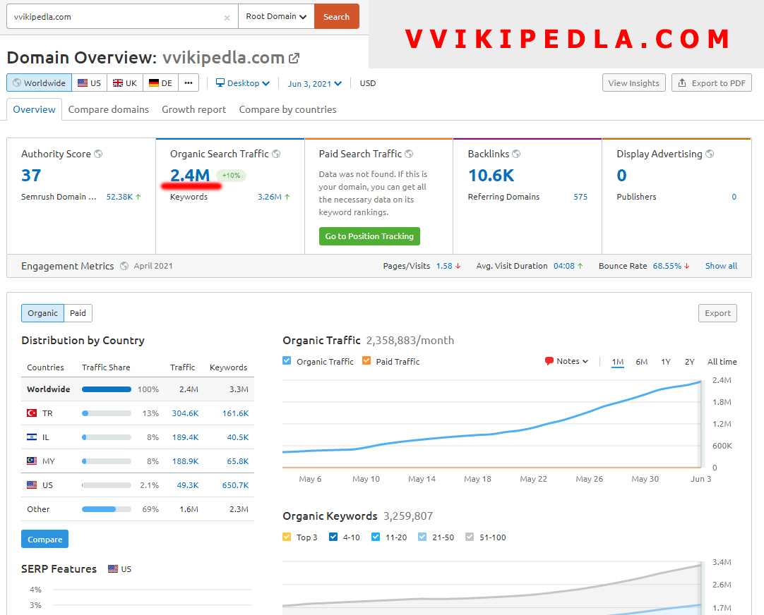The width and height of the screenshot is (764, 615).
Task: Select 2Y chart range
Action: click(x=689, y=362)
